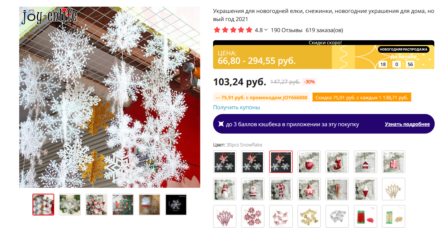View the snowflakes on green garland thumbnail
Image resolution: width=438 pixels, height=228 pixels.
pyautogui.click(x=70, y=204)
